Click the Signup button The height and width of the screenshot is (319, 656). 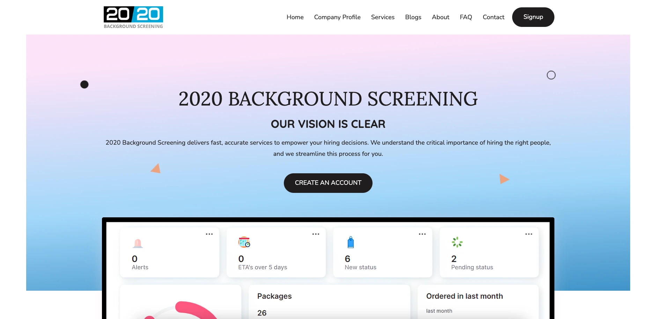click(x=533, y=17)
